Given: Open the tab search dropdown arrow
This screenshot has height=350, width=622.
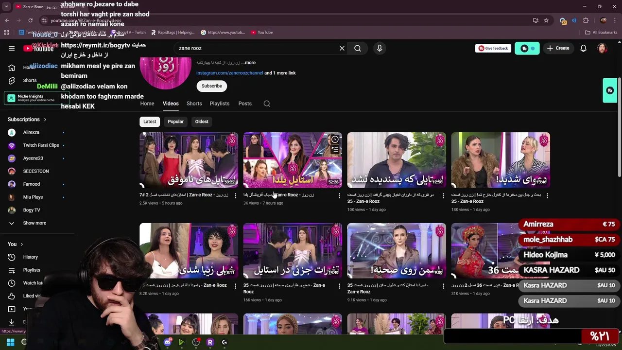Looking at the screenshot, I should pyautogui.click(x=6, y=7).
